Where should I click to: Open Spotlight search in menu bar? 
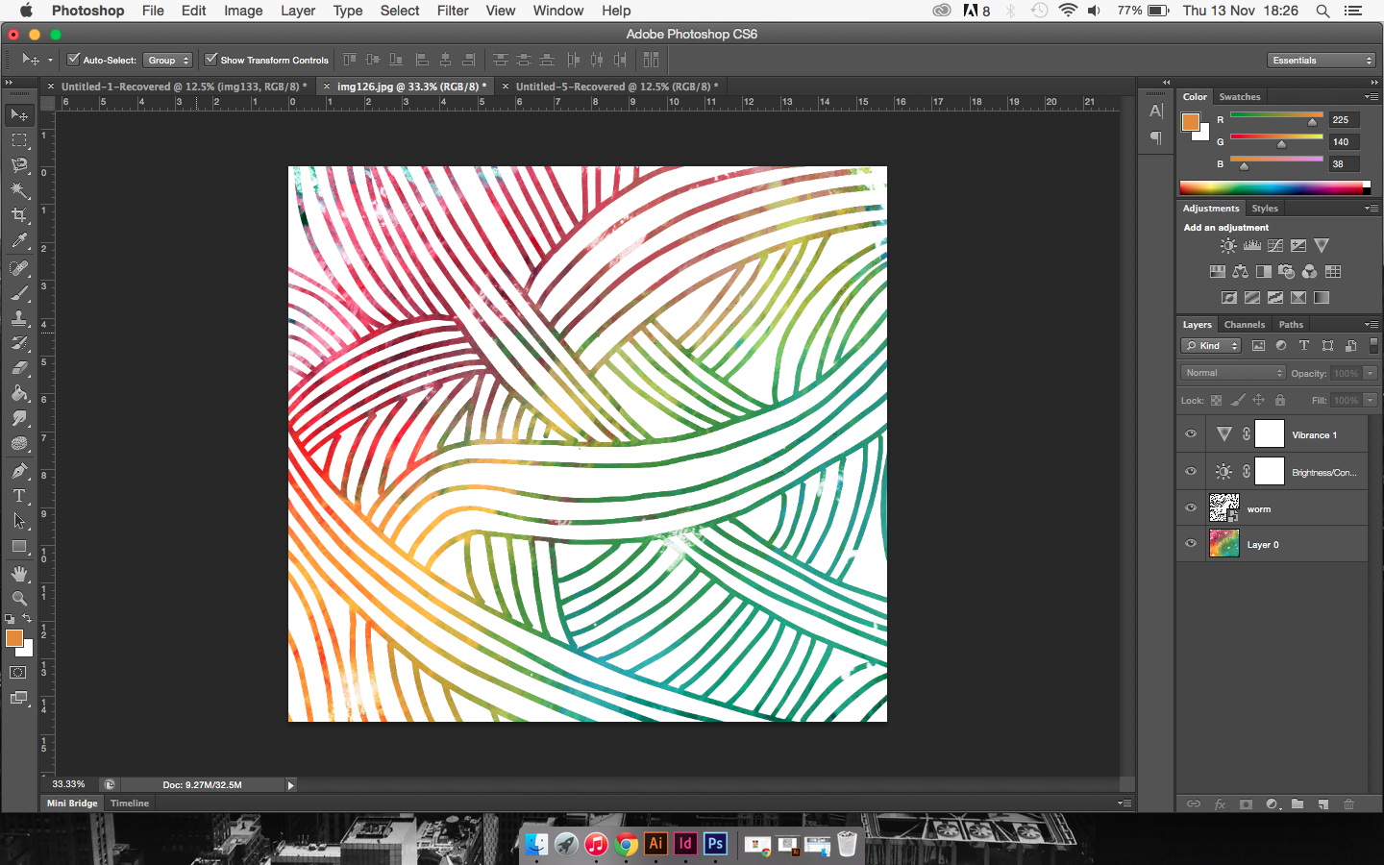1322,11
